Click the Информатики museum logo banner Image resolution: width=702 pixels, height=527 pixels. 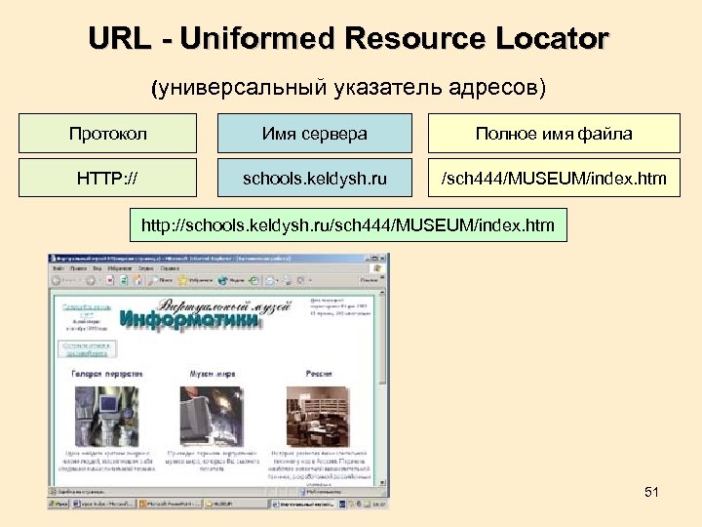190,318
